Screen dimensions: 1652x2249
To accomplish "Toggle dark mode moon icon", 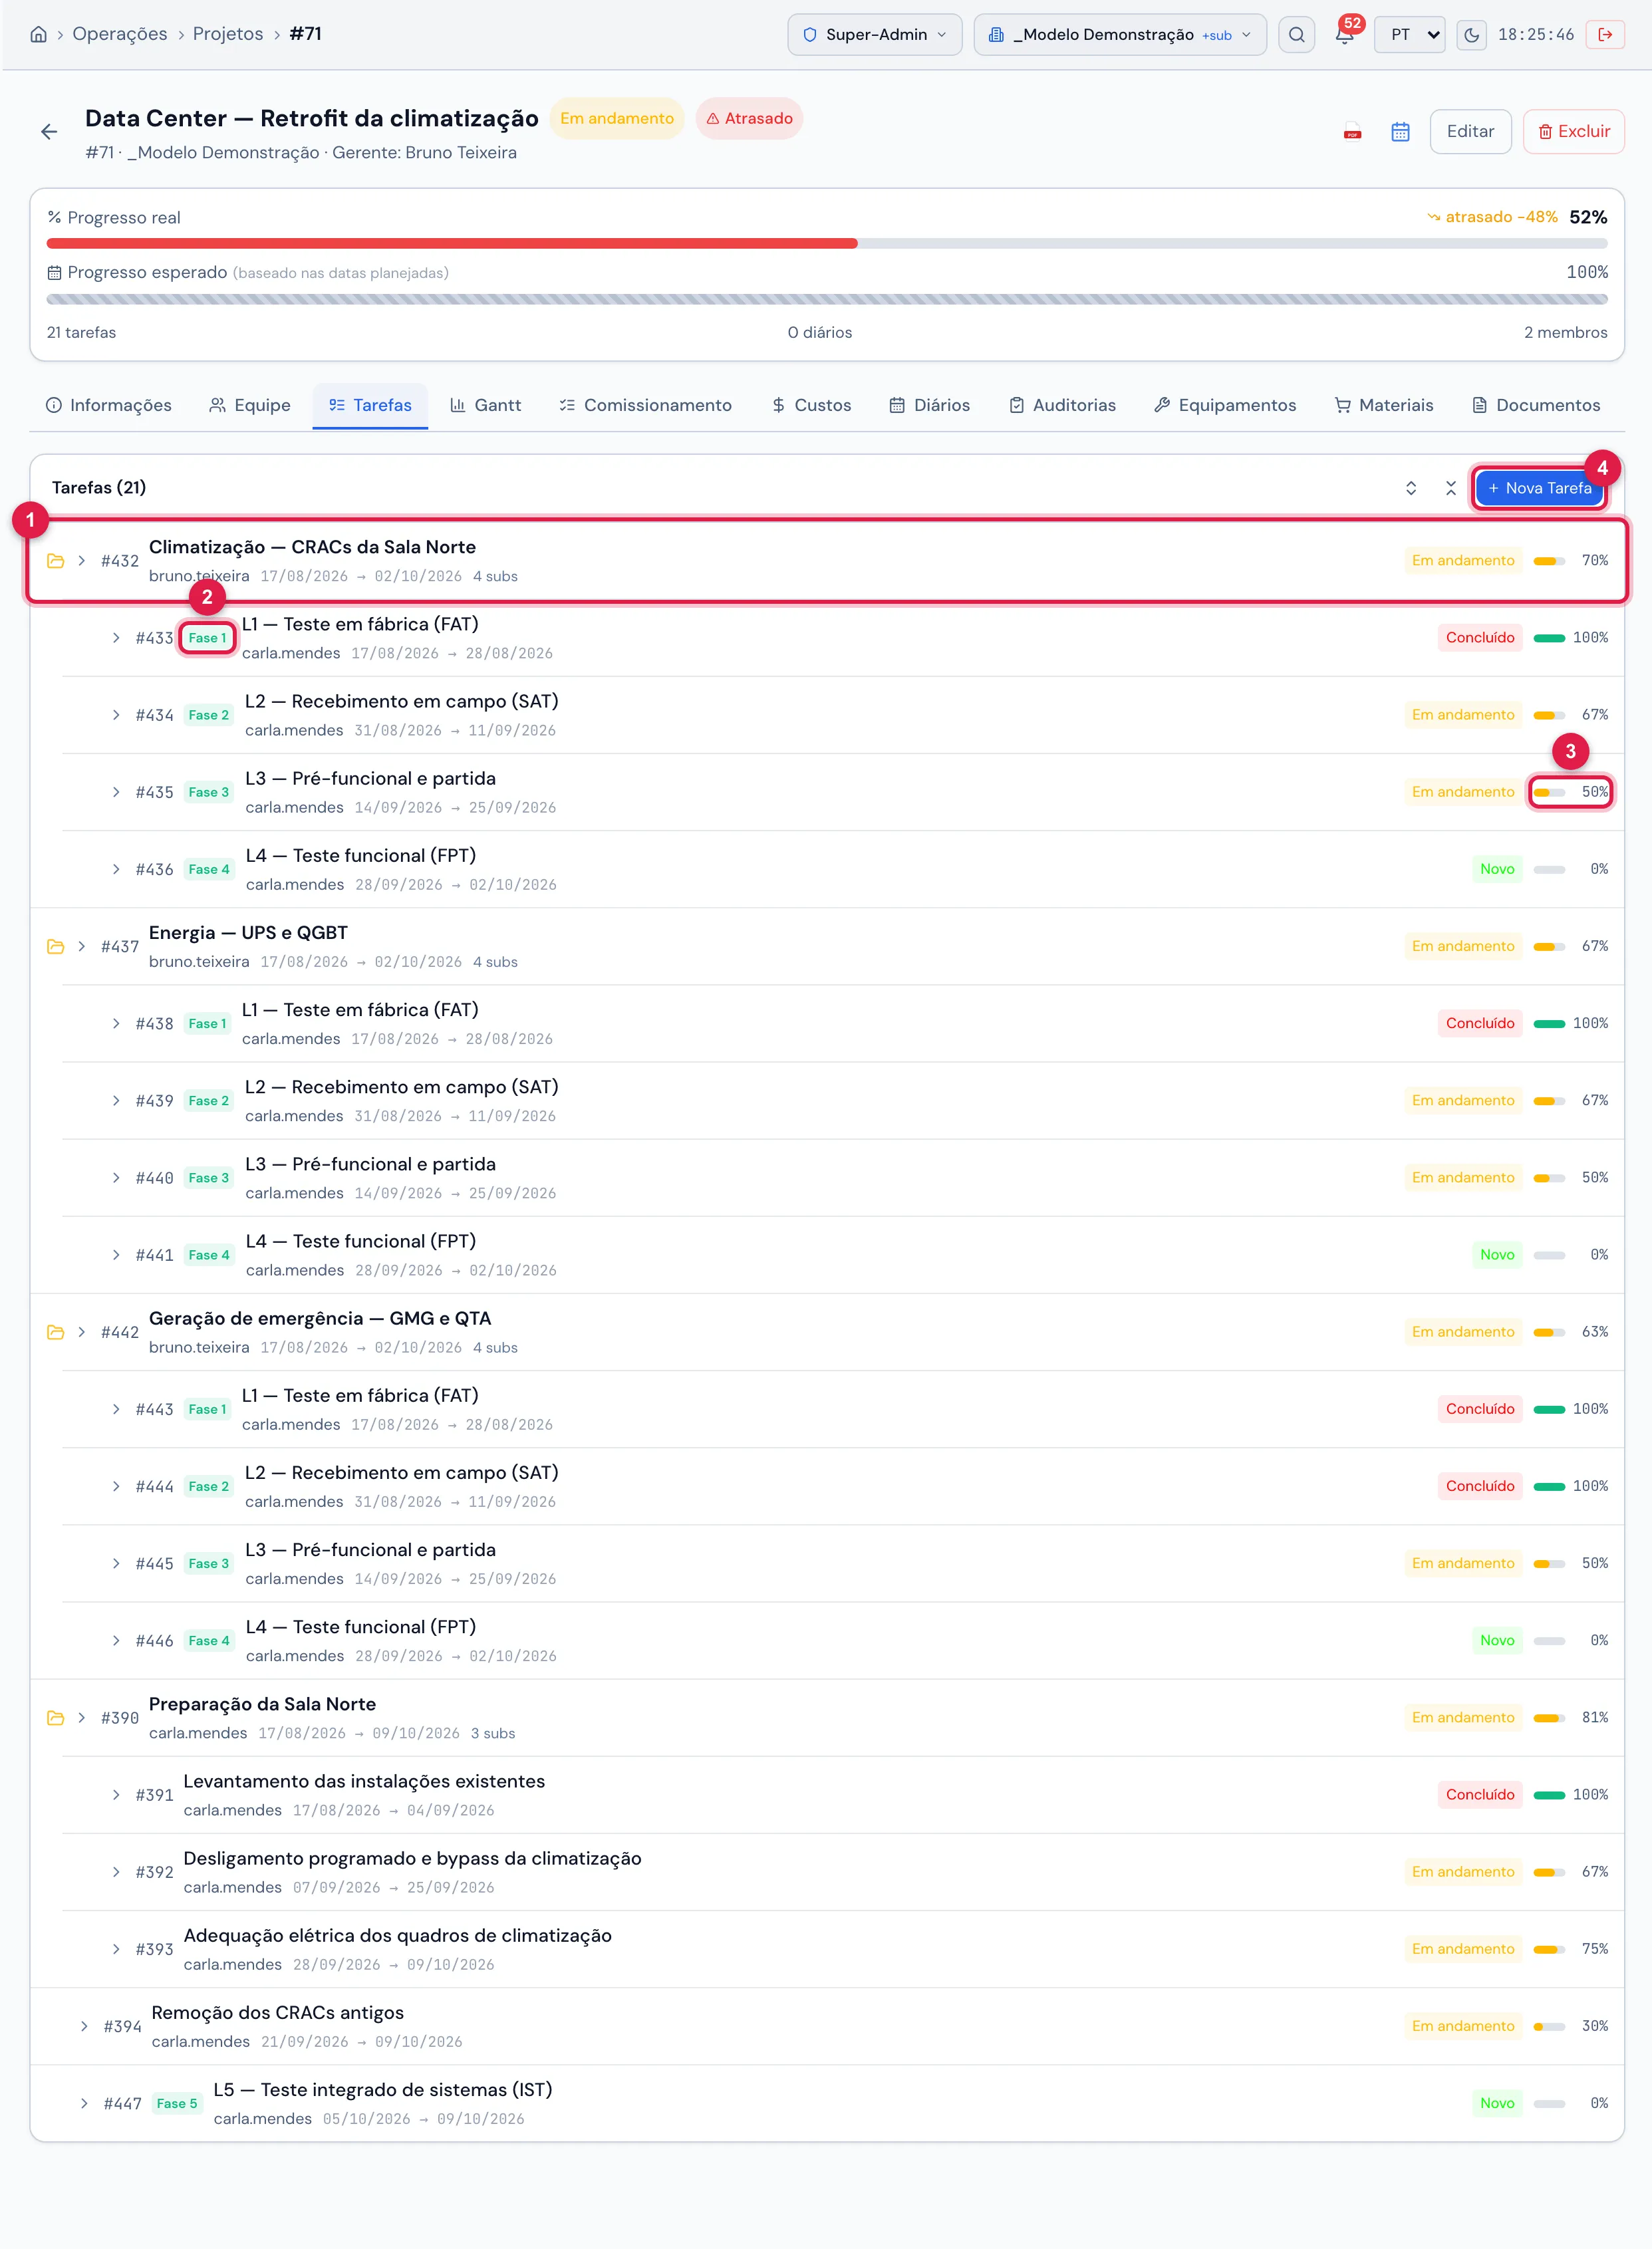I will (x=1471, y=34).
